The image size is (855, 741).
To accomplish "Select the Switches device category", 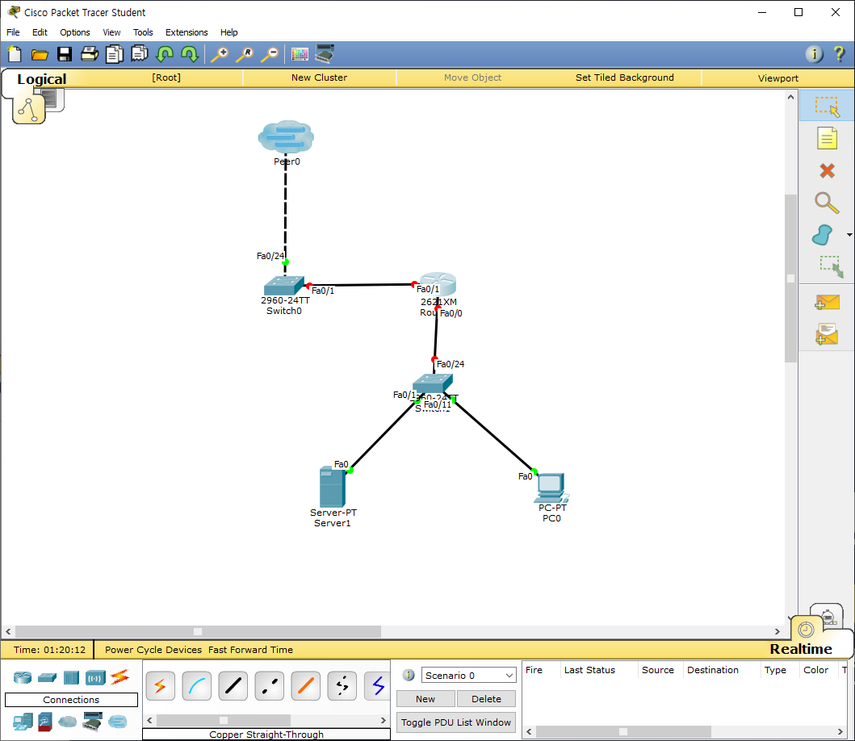I will click(48, 678).
